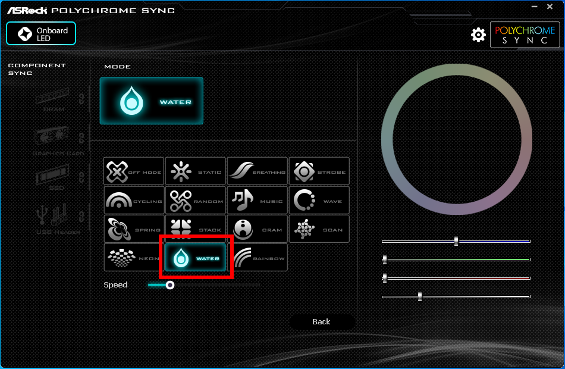This screenshot has height=369, width=565.
Task: Pick a hue on the color ring
Action: tap(457, 70)
